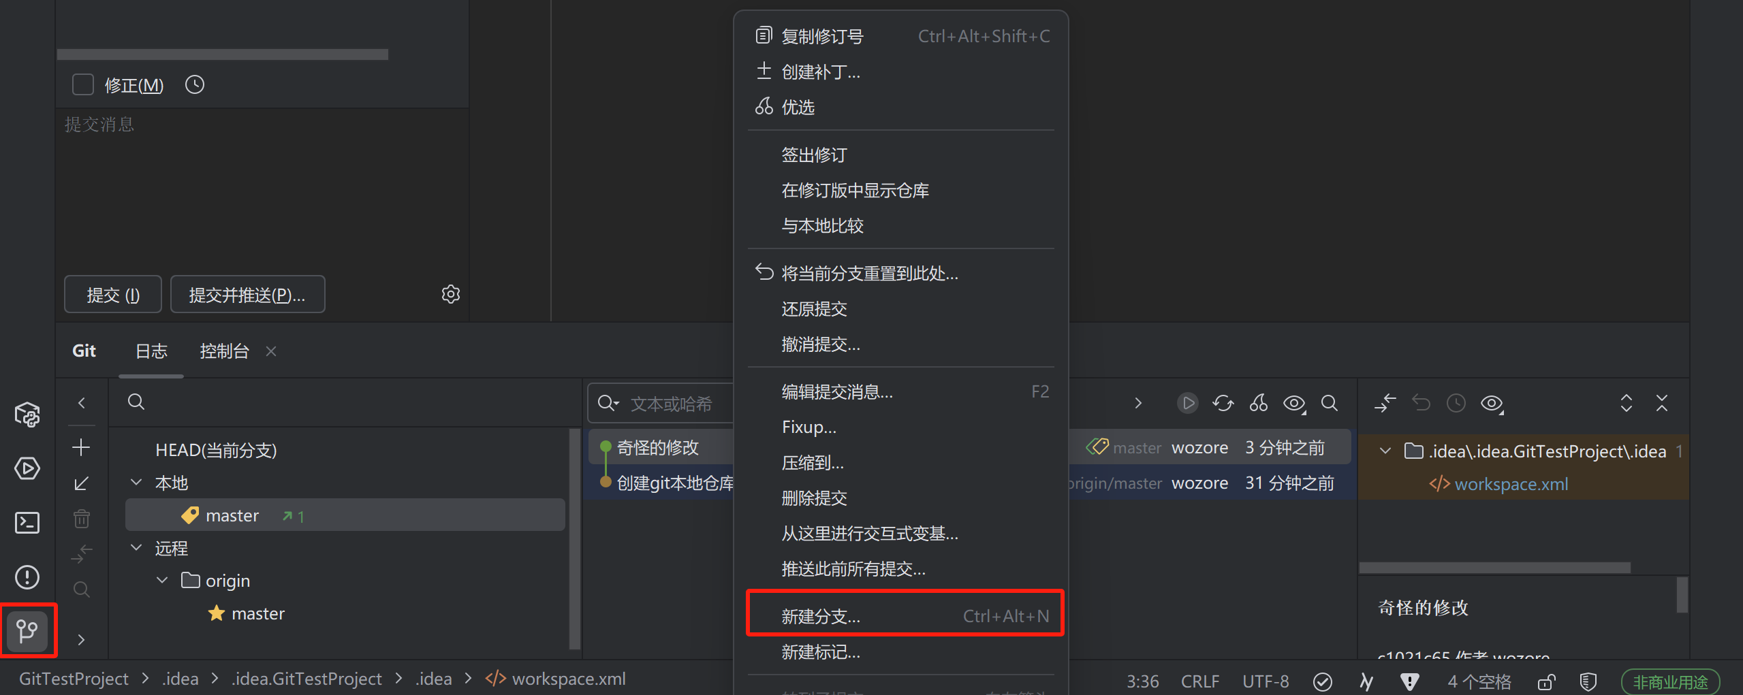Enable the 修正(M) amend checkbox
This screenshot has height=695, width=1743.
(82, 84)
